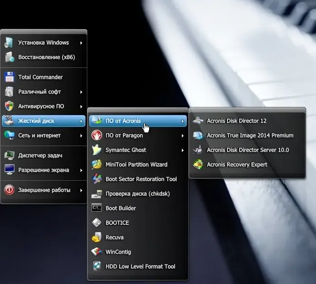Click the Диспетчер задач monitor icon
Viewport: 316px width, 284px height.
coord(9,155)
